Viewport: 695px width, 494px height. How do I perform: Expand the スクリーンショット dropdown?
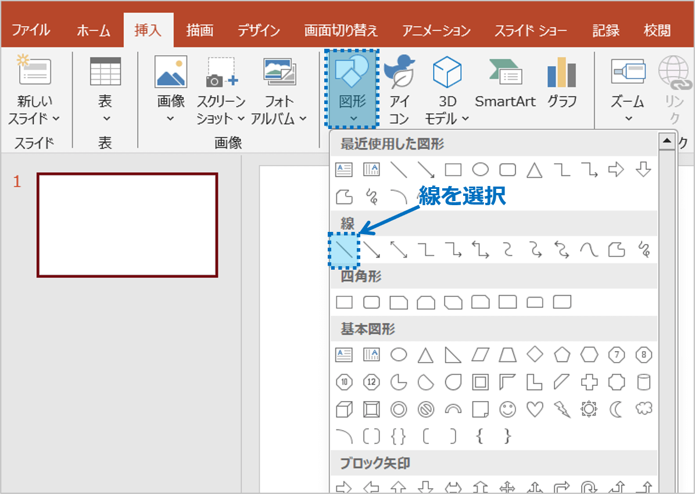pyautogui.click(x=241, y=119)
